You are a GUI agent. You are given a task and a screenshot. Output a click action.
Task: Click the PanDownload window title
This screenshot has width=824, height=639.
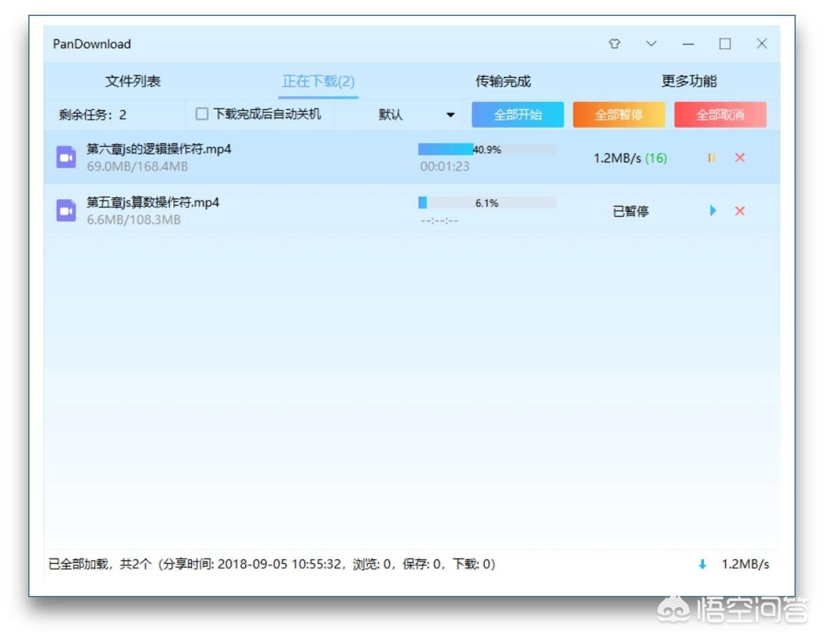tap(92, 44)
